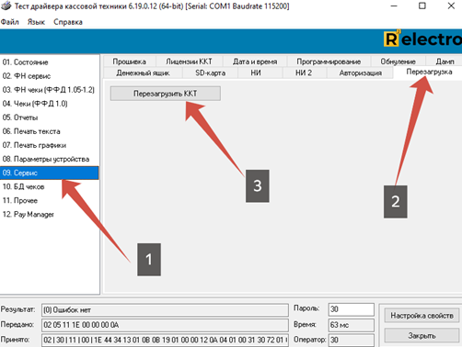Open the Файл menu
The height and width of the screenshot is (347, 462).
pyautogui.click(x=9, y=22)
